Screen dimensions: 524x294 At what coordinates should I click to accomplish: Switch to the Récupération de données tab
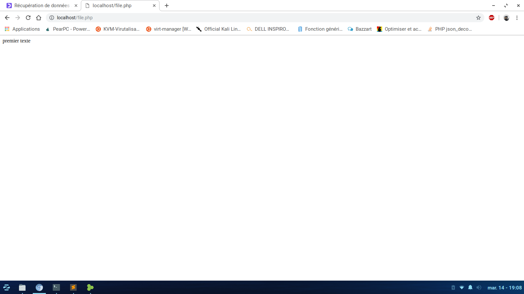[41, 6]
